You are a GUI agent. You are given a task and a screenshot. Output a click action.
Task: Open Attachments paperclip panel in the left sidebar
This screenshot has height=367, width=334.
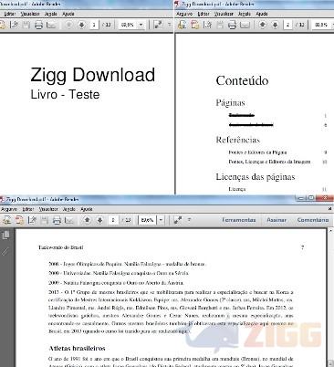coord(5,251)
